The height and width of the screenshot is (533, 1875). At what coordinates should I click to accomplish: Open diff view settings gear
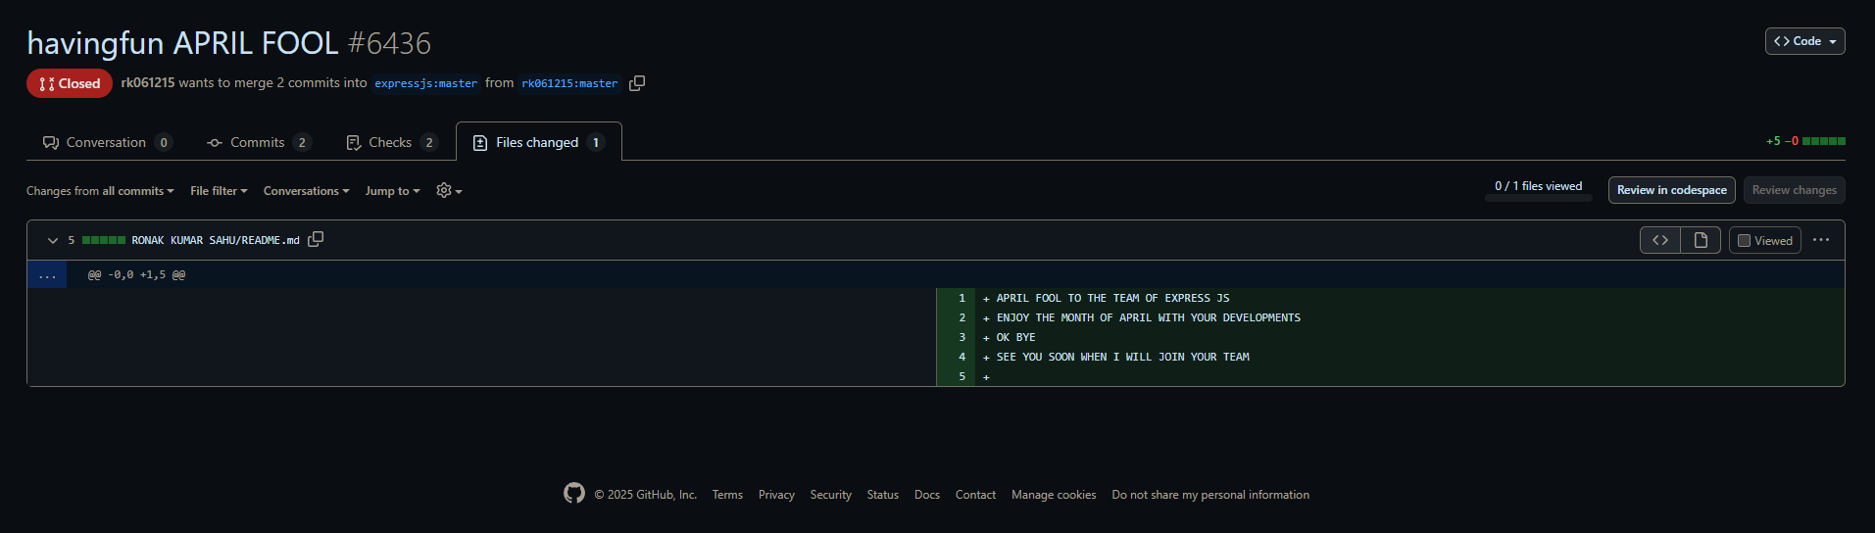click(x=448, y=190)
